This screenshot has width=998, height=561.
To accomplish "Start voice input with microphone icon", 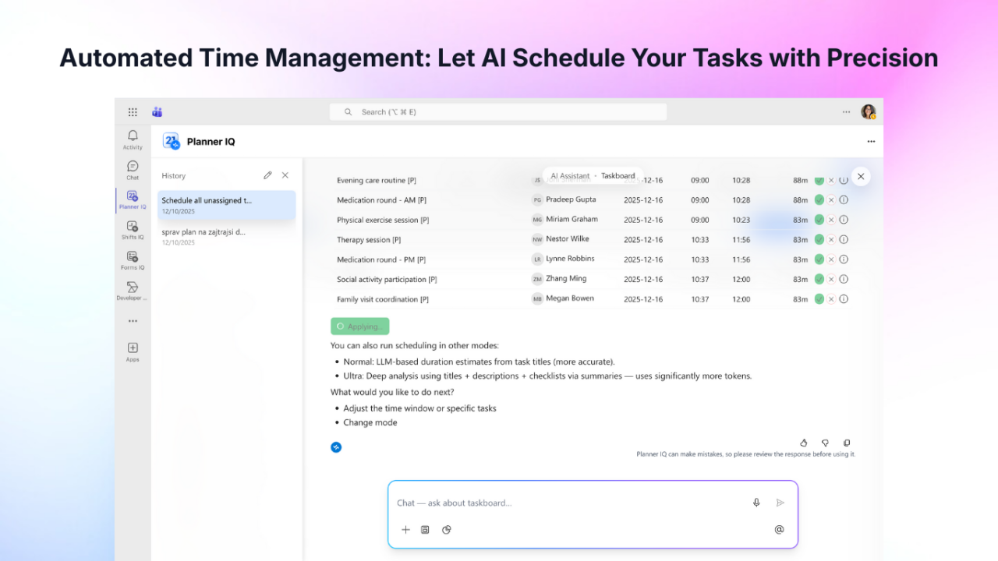I will 756,503.
